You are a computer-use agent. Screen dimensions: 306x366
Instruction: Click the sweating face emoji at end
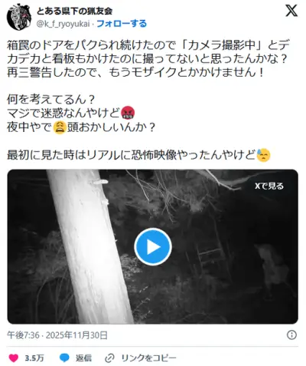coord(264,155)
